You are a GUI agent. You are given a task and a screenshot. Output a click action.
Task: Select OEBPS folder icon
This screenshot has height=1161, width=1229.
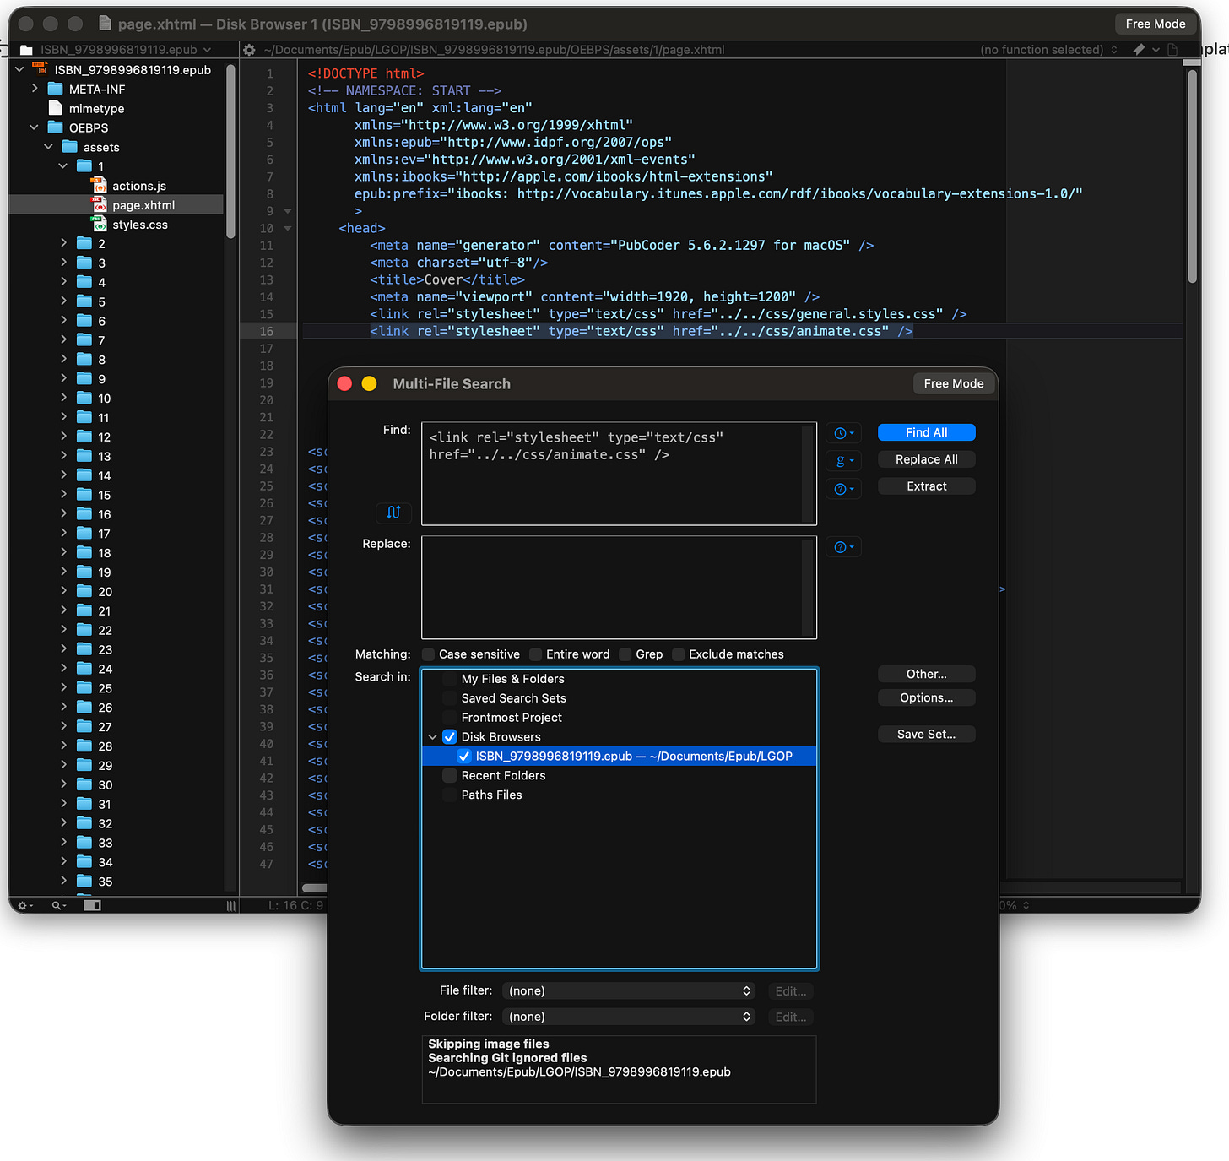tap(56, 127)
